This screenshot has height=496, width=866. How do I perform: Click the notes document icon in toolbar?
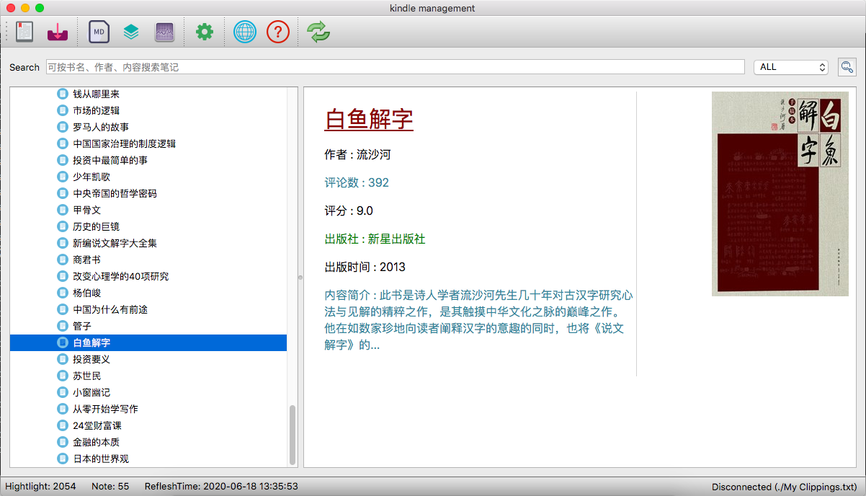coord(24,32)
